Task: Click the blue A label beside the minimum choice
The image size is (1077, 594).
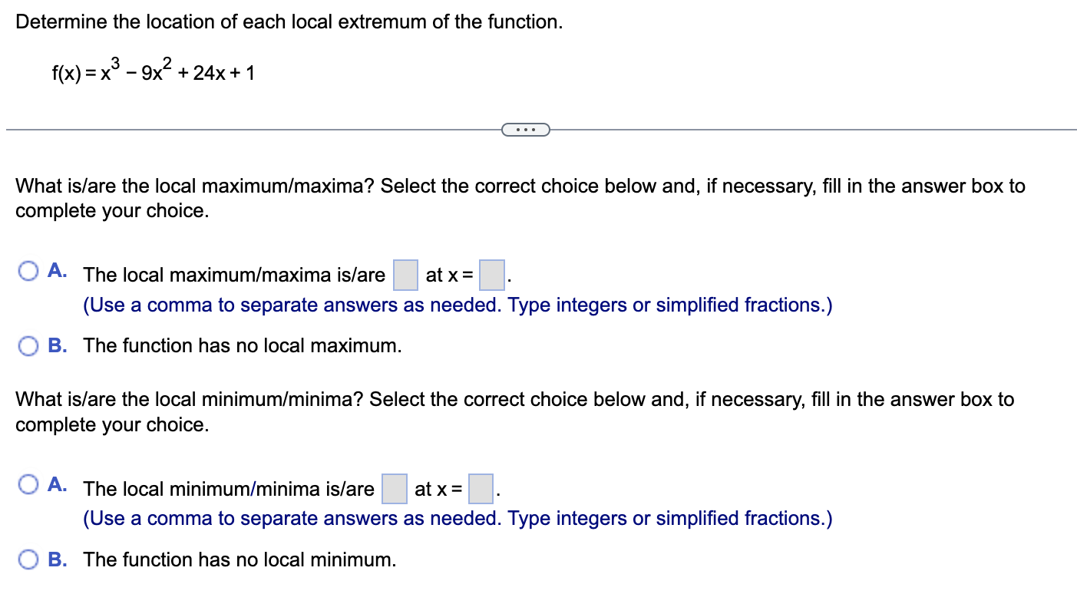Action: (x=57, y=483)
